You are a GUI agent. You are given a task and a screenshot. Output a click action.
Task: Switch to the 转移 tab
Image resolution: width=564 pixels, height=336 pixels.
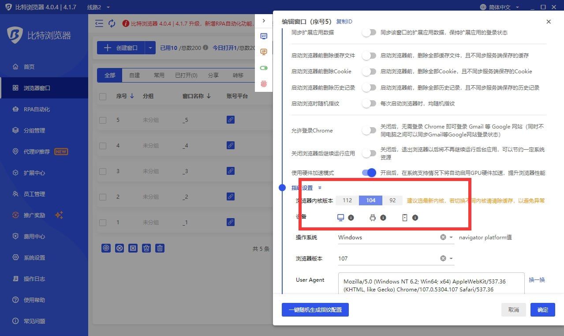[238, 76]
